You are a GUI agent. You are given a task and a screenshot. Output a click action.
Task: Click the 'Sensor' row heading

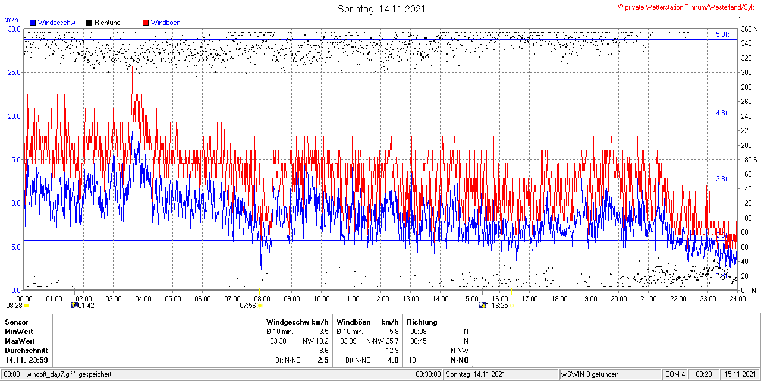pyautogui.click(x=17, y=322)
